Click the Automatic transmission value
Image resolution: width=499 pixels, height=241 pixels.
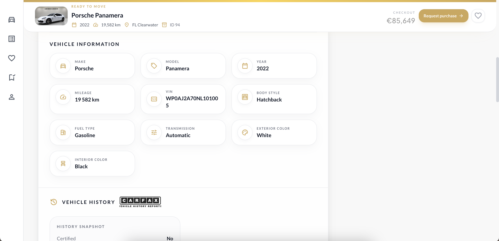coord(178,135)
